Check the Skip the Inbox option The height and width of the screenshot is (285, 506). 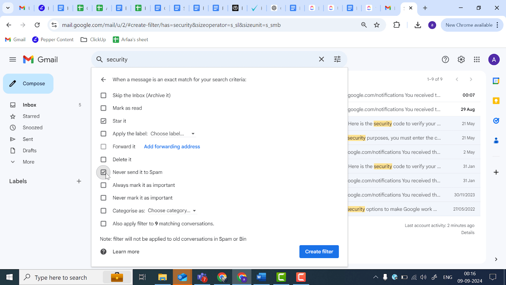[x=103, y=95]
